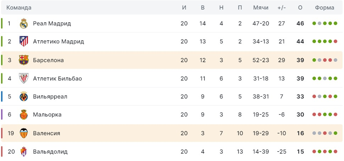The image size is (344, 161).
Task: Click the Mallorca club crest
Action: coord(24,115)
